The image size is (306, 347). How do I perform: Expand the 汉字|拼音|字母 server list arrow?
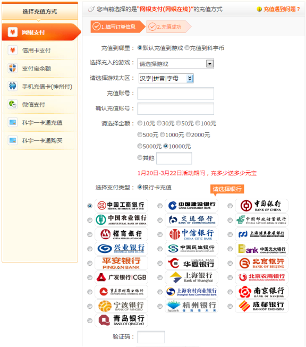pos(190,78)
